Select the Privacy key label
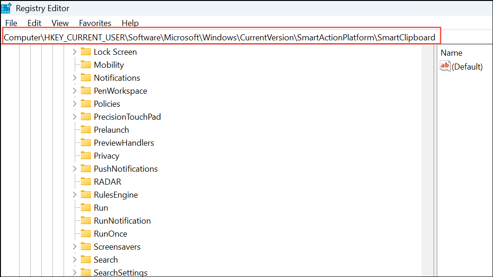The width and height of the screenshot is (493, 277). (107, 156)
